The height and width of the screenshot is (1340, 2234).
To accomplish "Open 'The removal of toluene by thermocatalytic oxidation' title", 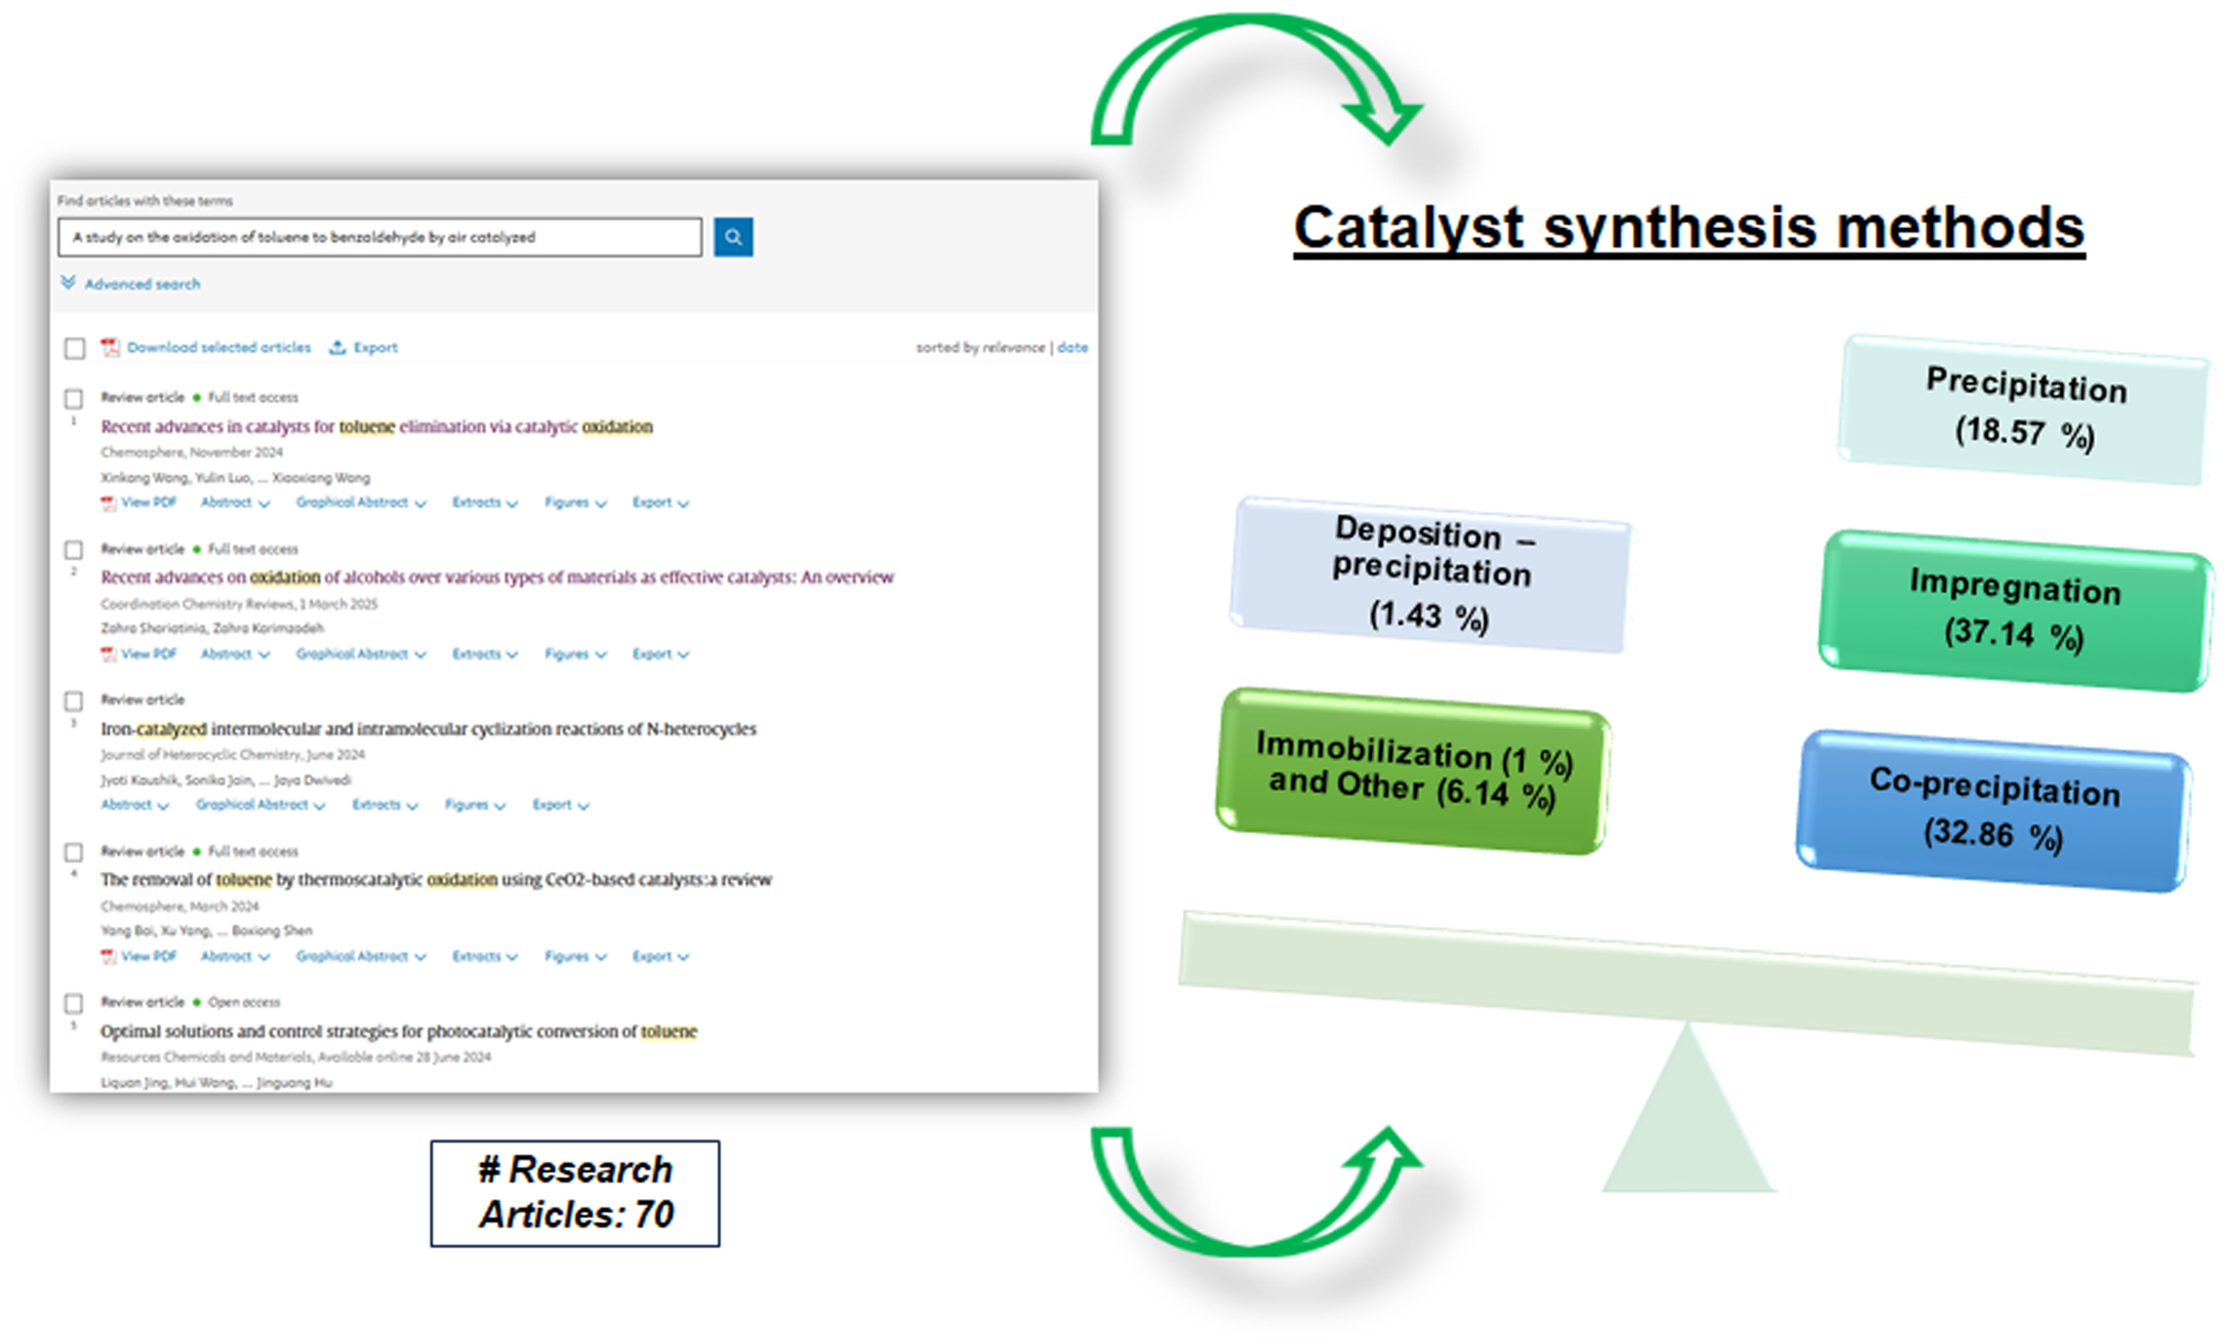I will (x=437, y=881).
